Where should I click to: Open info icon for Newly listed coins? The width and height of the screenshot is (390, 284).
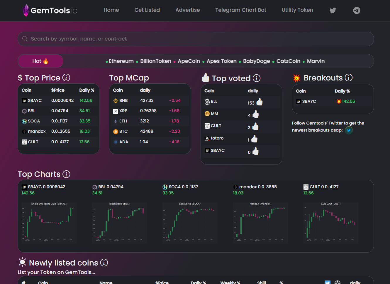[x=104, y=263]
